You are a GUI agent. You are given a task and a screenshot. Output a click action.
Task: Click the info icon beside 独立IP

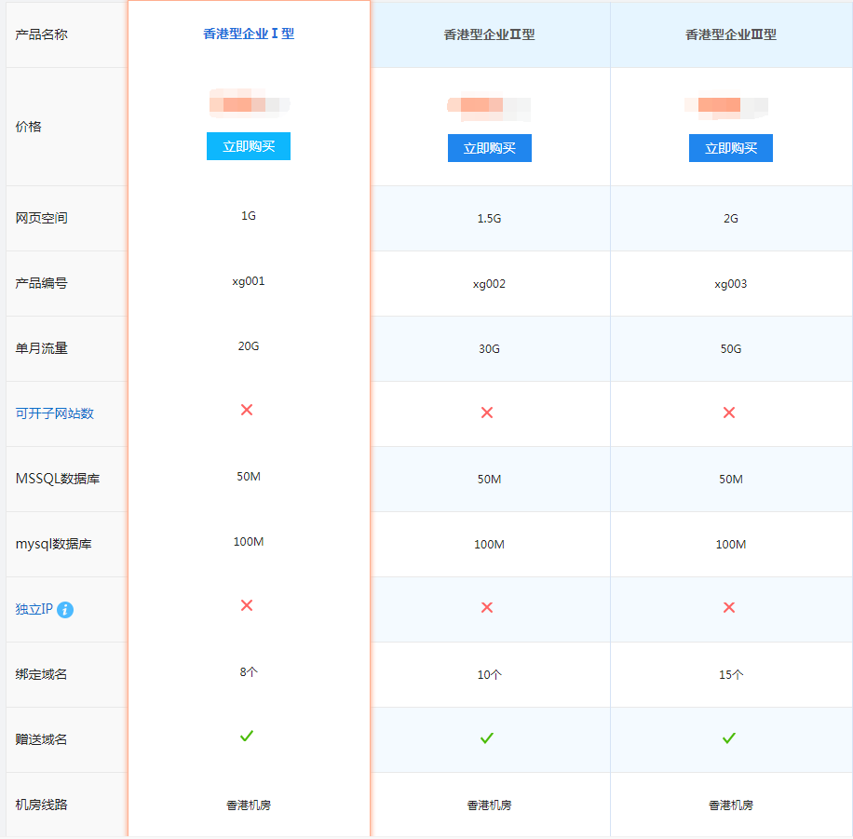pyautogui.click(x=65, y=610)
